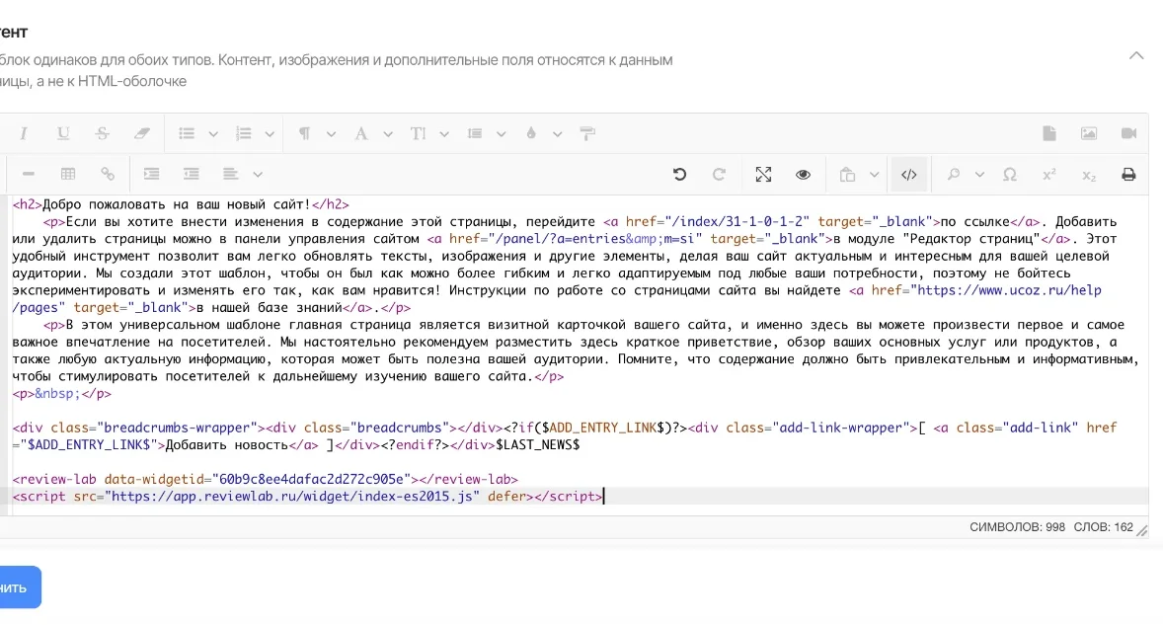The width and height of the screenshot is (1163, 625).
Task: Insert an image with picture icon
Action: (1088, 133)
